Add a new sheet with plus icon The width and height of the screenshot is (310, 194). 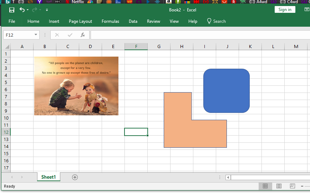coord(75,177)
